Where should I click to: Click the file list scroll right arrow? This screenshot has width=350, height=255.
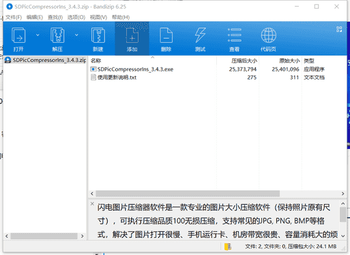click(x=342, y=194)
